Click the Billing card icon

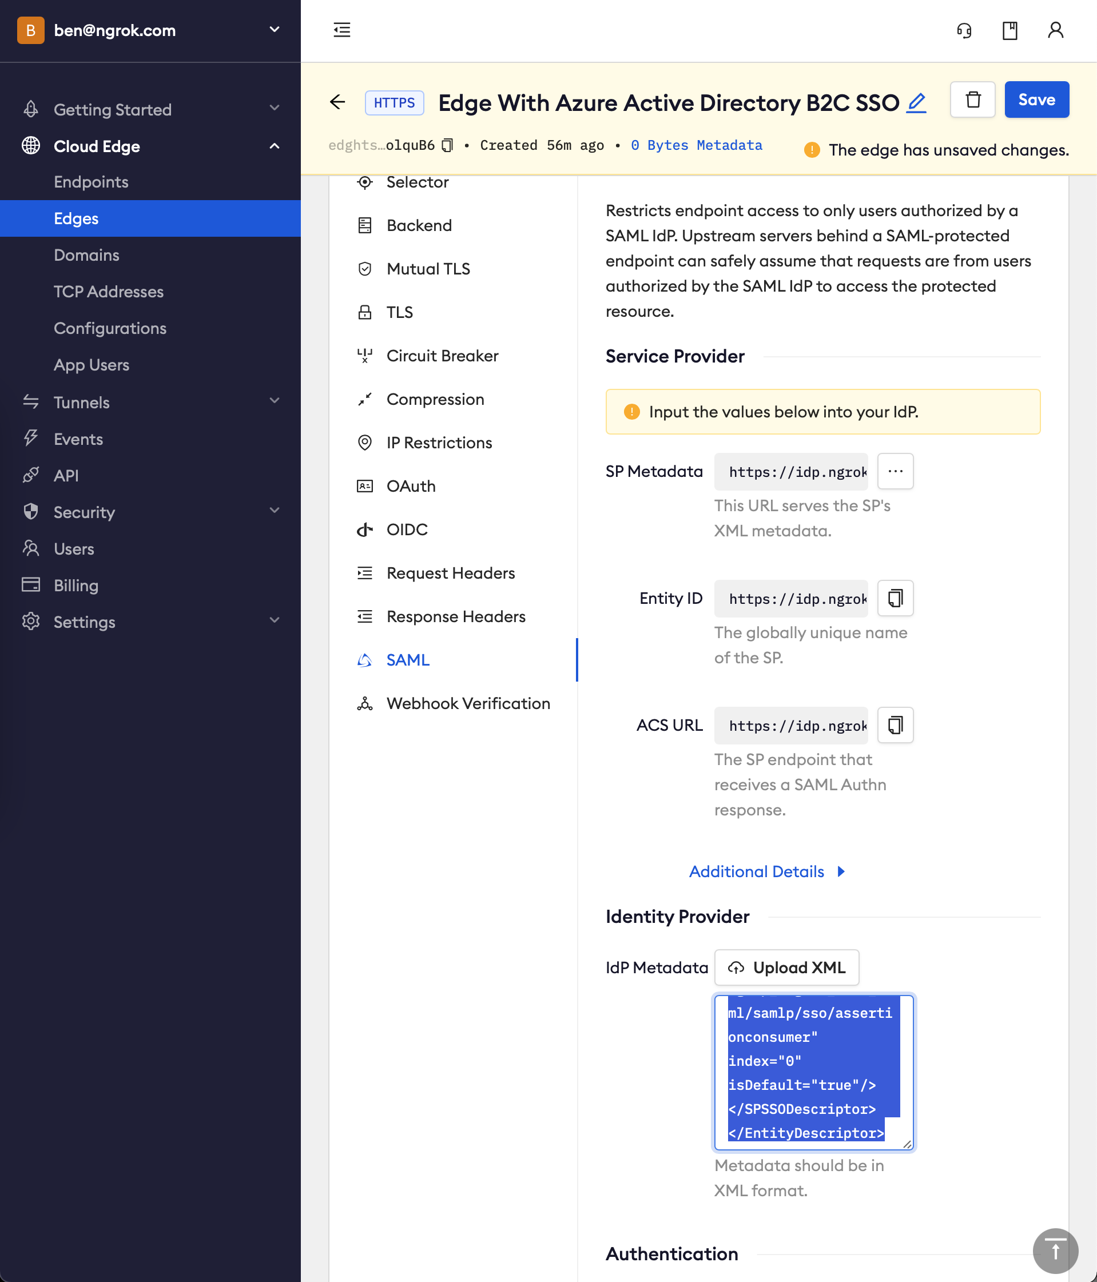[x=31, y=585]
